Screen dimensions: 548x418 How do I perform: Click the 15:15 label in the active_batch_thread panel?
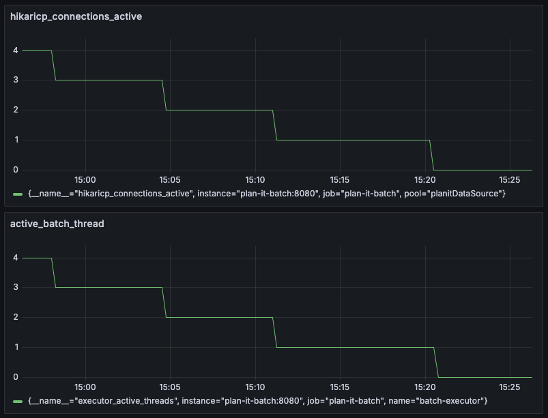(339, 387)
